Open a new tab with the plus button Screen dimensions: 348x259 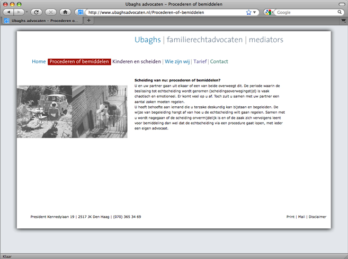89,21
